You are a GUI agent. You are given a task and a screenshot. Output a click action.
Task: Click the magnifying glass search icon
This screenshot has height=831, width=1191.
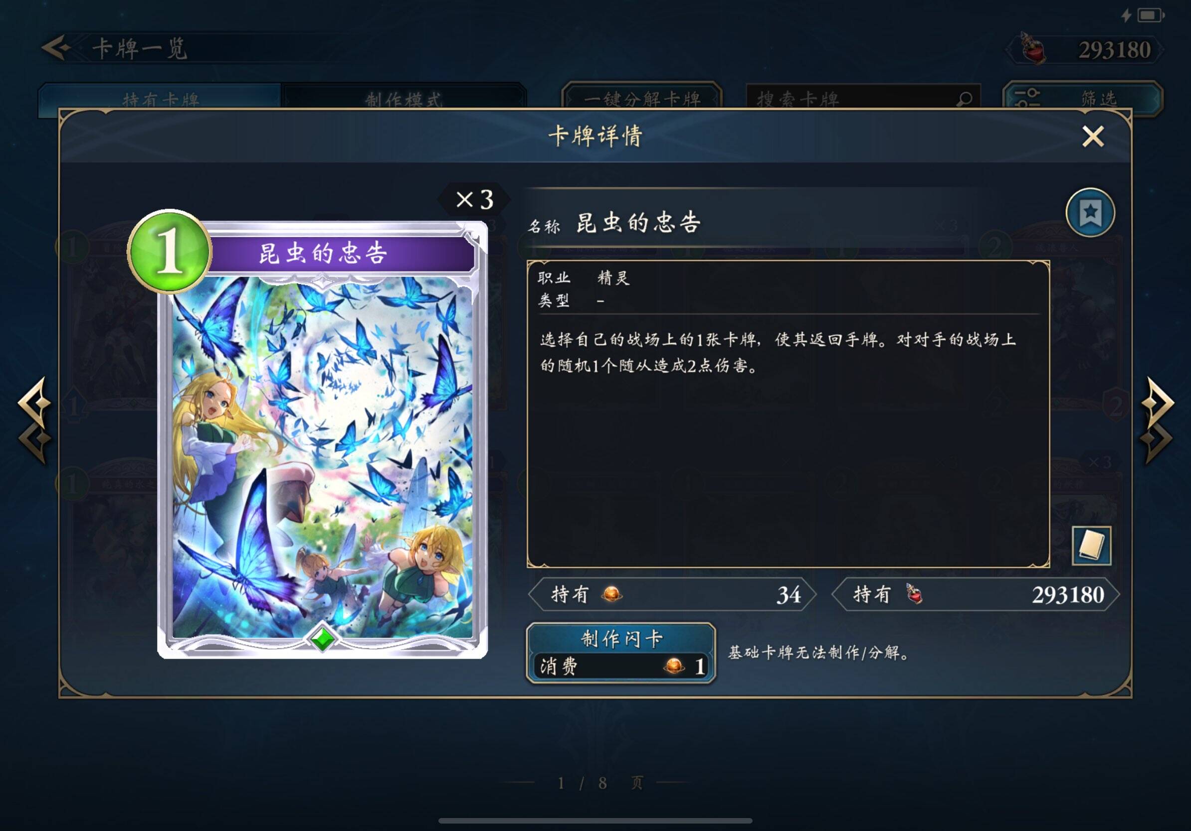pyautogui.click(x=964, y=99)
